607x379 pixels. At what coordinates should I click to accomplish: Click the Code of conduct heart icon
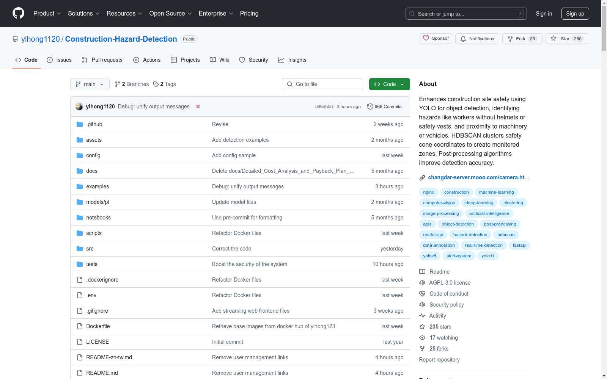pos(422,294)
